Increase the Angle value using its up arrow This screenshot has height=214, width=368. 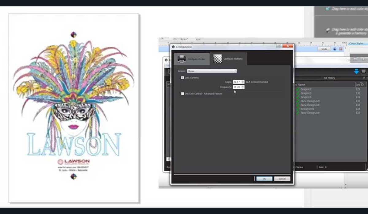tap(242, 81)
